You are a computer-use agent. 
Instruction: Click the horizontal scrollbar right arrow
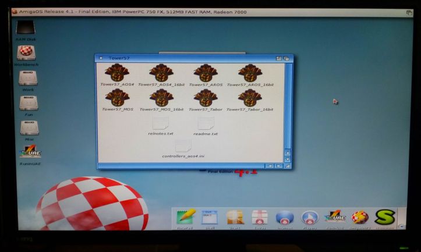pos(278,166)
